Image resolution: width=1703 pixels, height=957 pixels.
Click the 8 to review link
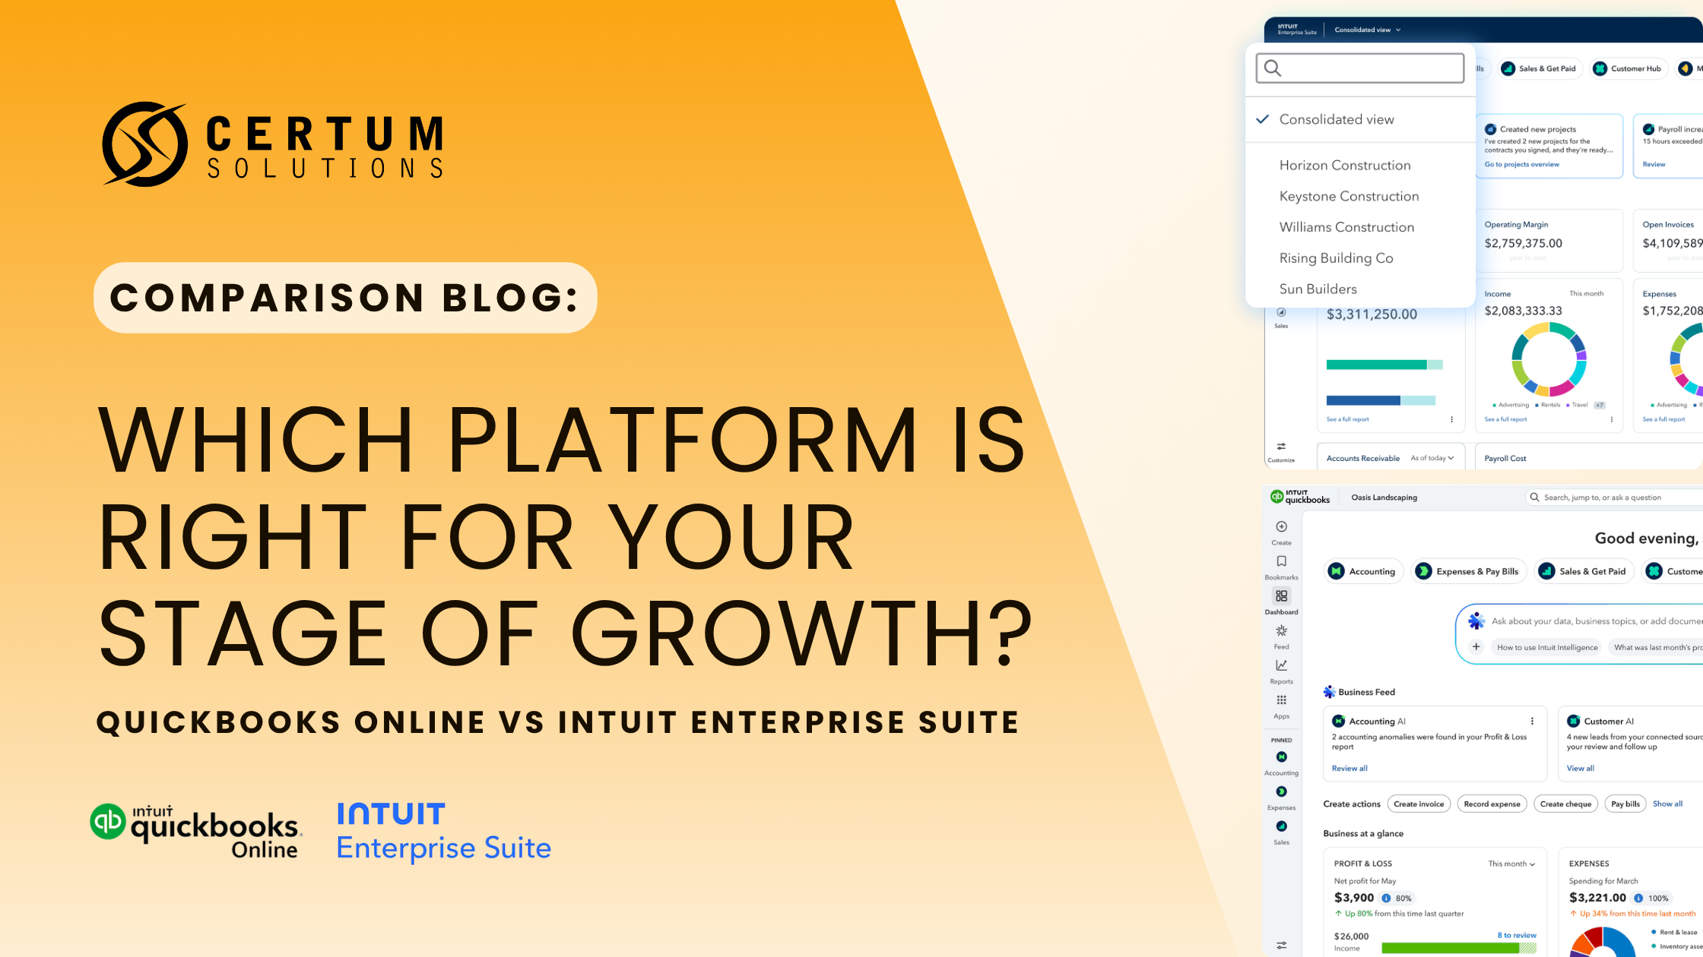click(1517, 935)
